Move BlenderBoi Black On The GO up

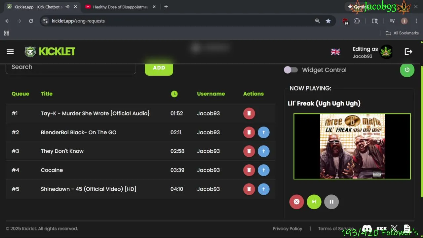pos(264,132)
